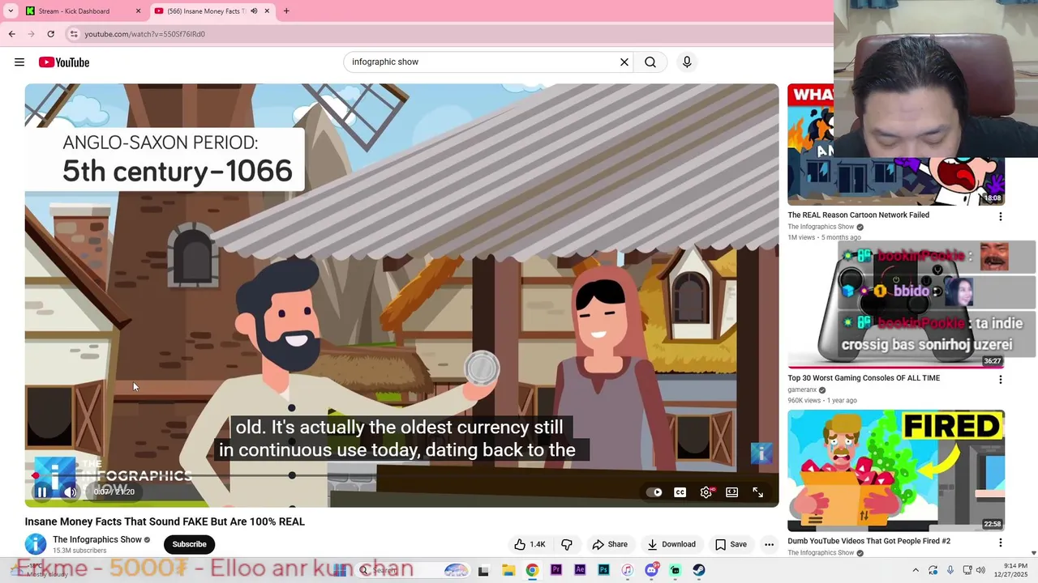The height and width of the screenshot is (583, 1038).
Task: Open the video in fullscreen
Action: (758, 492)
